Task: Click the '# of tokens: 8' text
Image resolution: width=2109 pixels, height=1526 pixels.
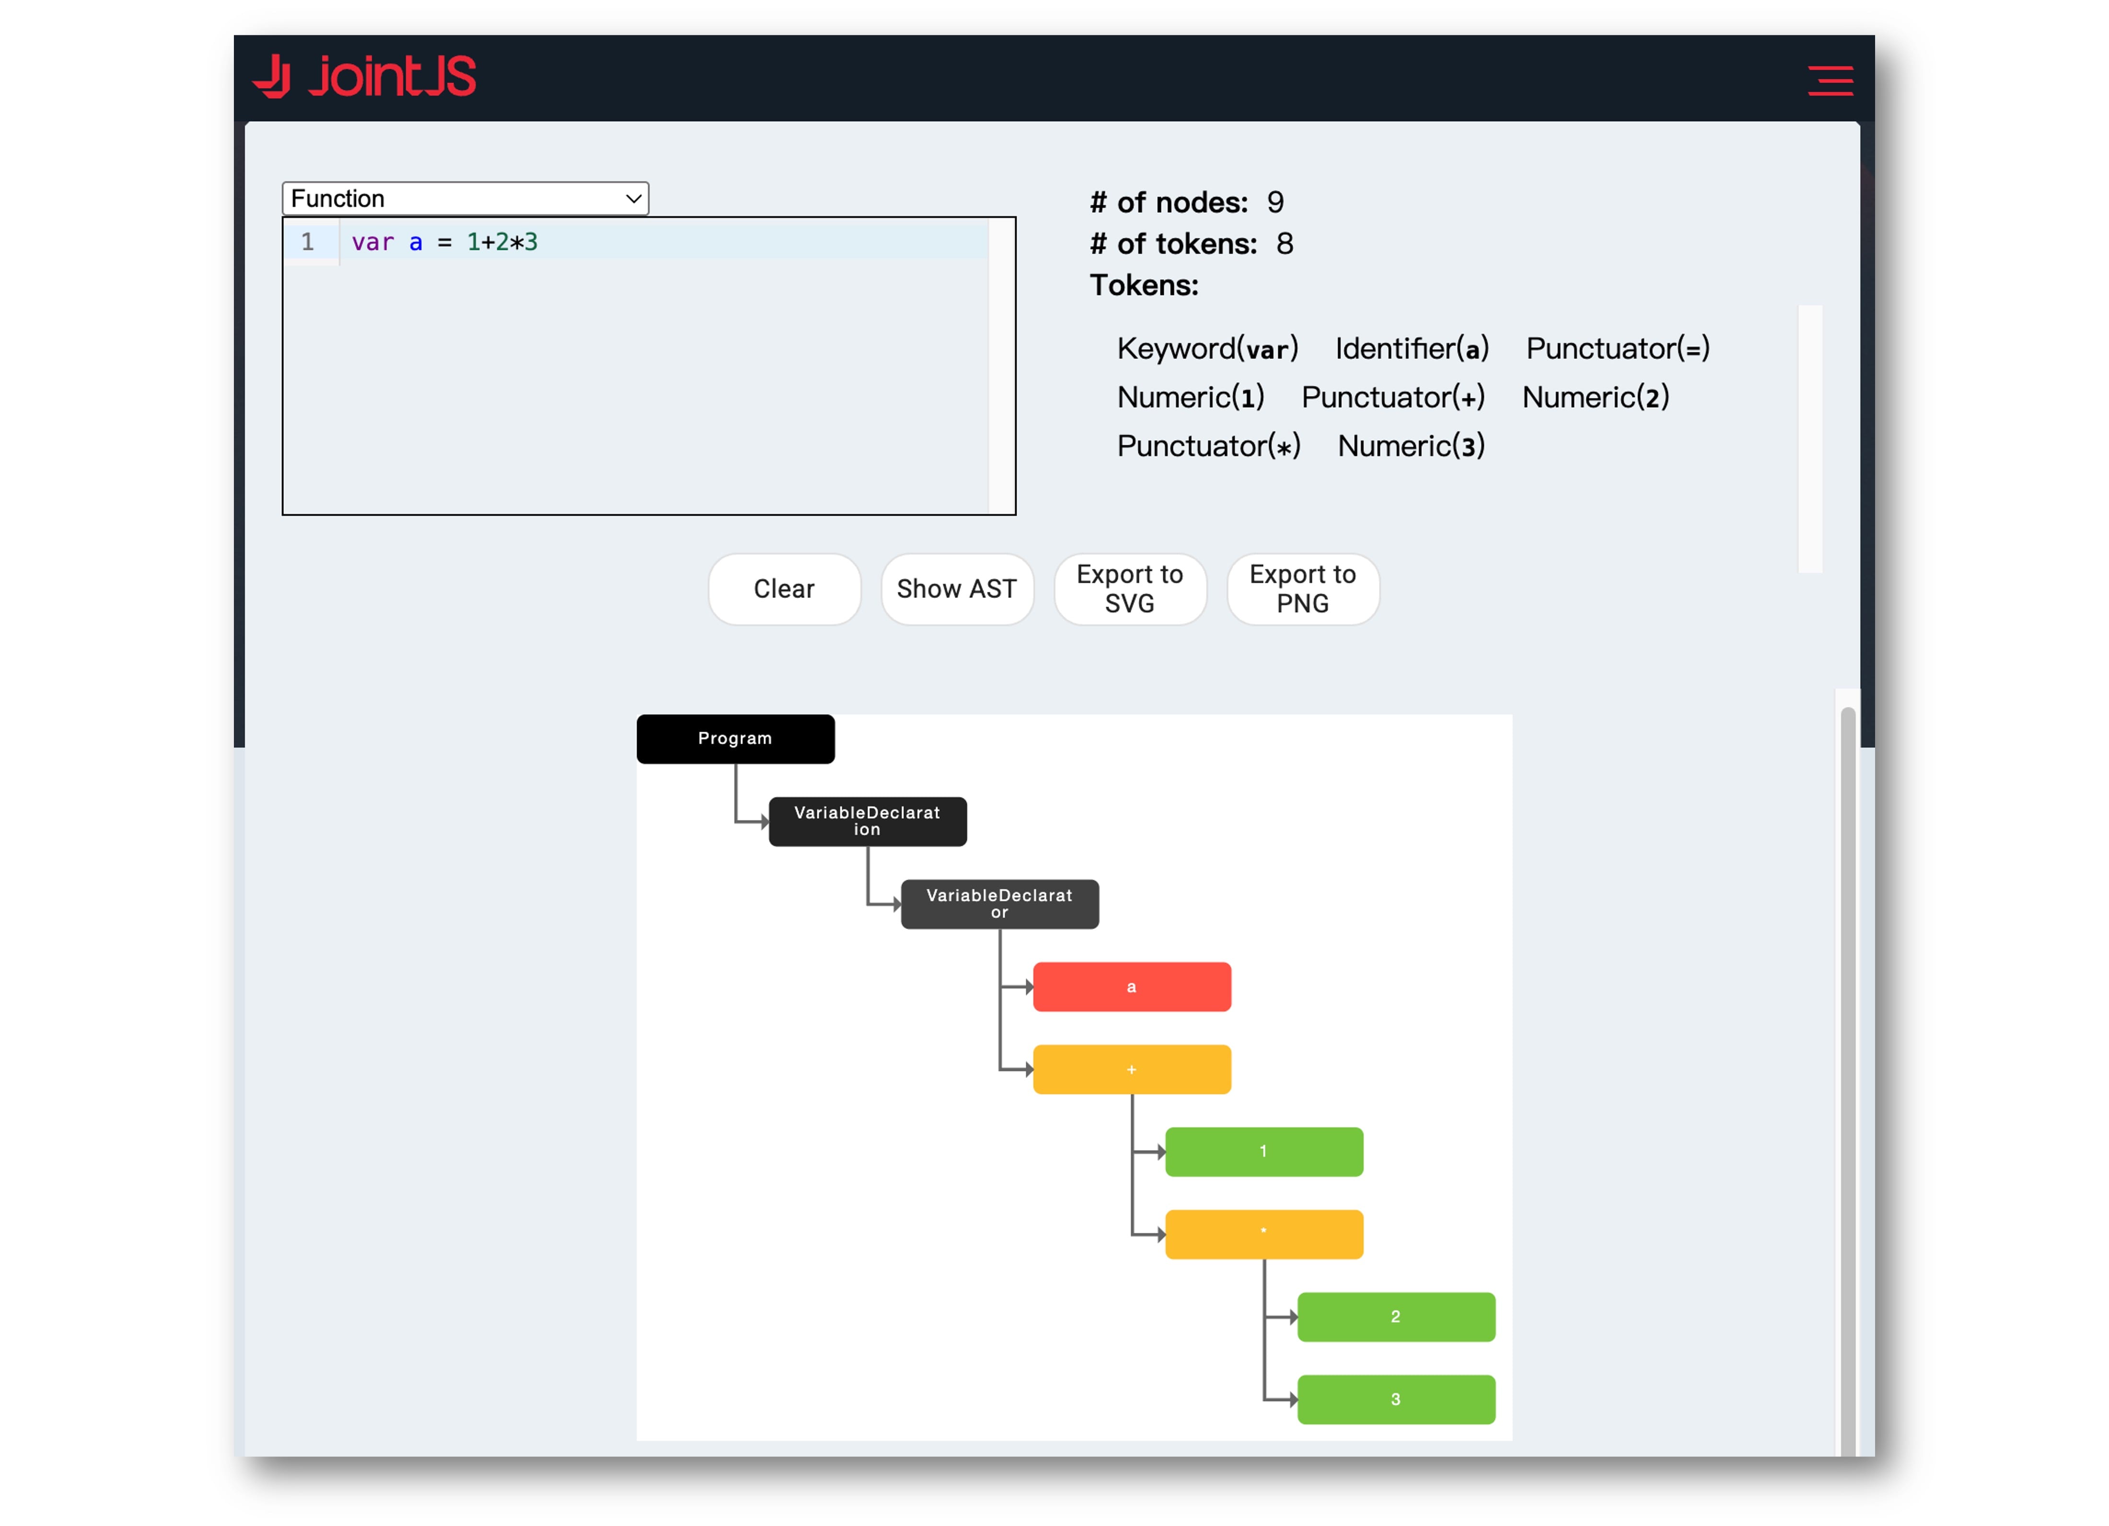Action: click(x=1191, y=244)
